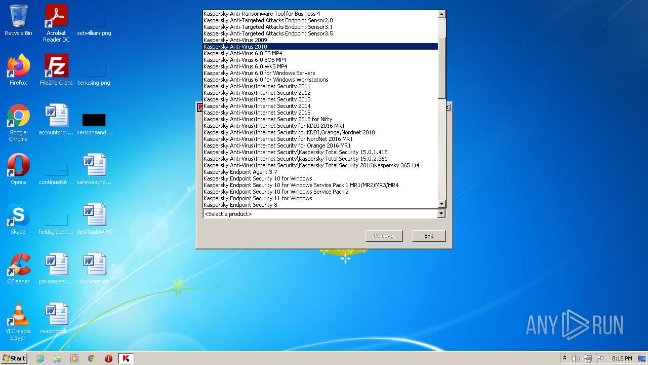Viewport: 648px width, 365px height.
Task: Select Kaspersky Anti-Virus 2009
Action: [320, 40]
